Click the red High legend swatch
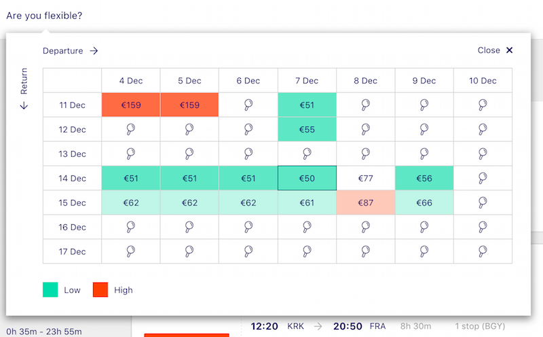Screen dimensions: 543x337 click(x=100, y=290)
